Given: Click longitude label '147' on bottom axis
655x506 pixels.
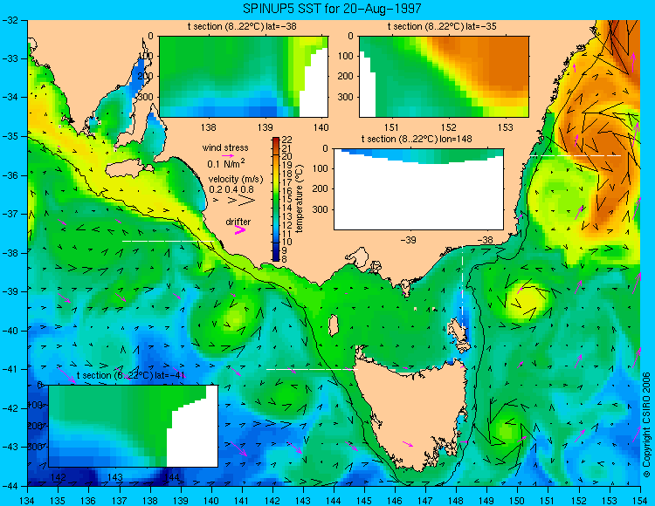Looking at the screenshot, I should (425, 500).
